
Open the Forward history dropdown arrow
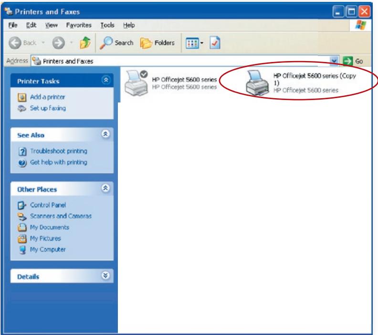[72, 42]
